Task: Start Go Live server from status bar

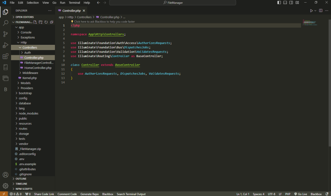Action: coord(300,194)
